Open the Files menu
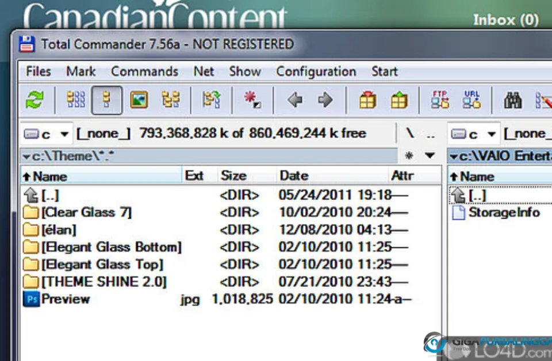 click(x=39, y=71)
